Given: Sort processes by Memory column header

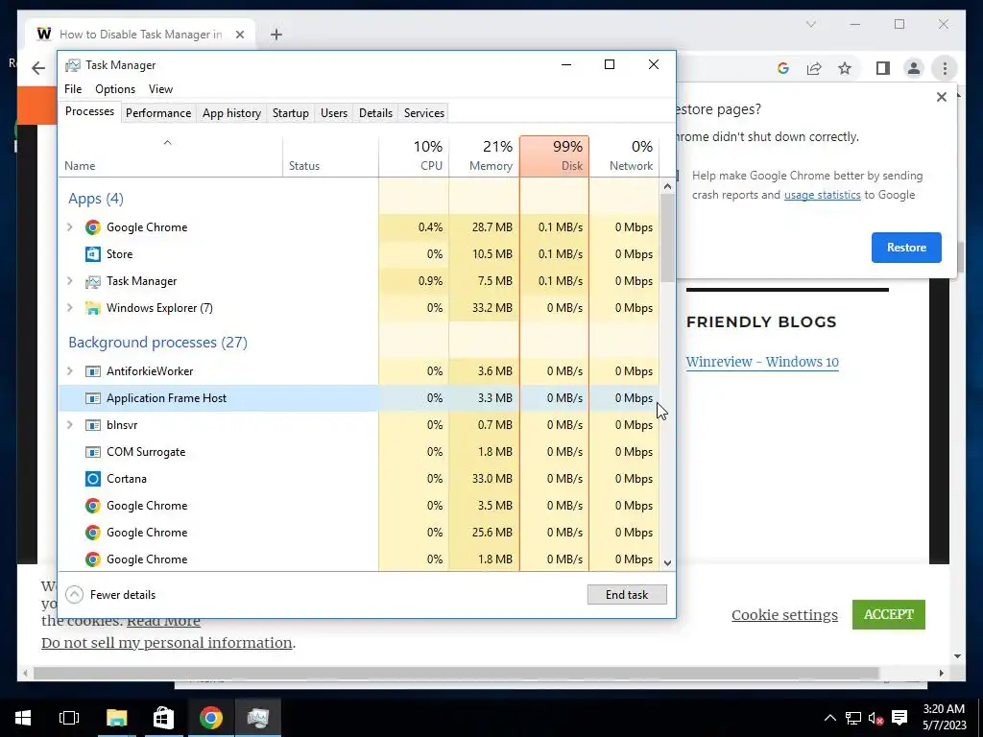Looking at the screenshot, I should coord(484,156).
